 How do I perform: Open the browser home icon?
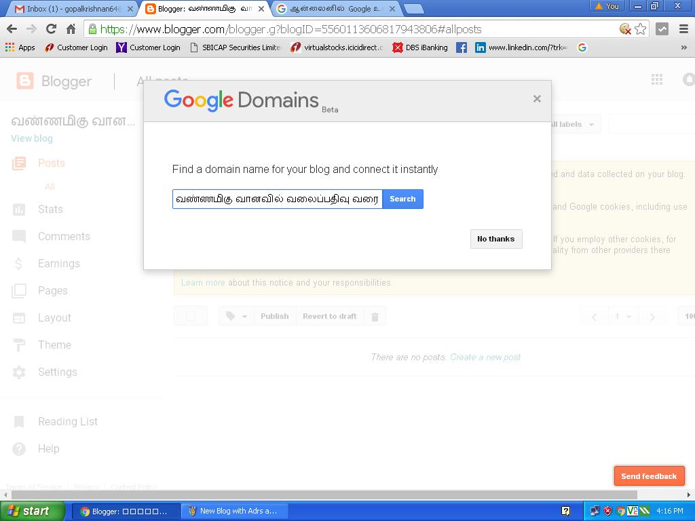[71, 29]
